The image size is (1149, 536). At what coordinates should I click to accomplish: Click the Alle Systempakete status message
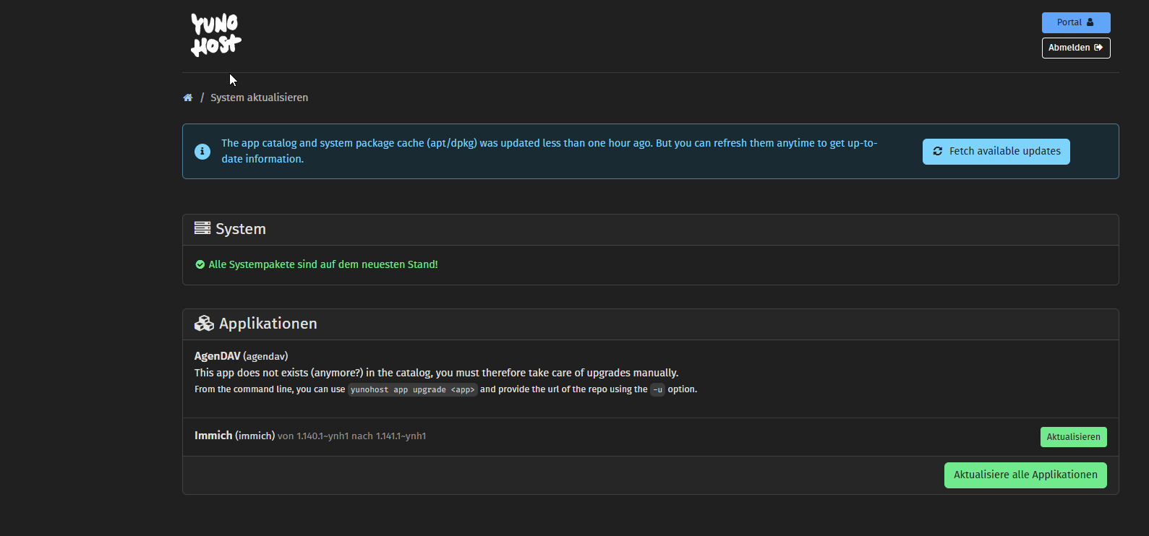pos(323,264)
